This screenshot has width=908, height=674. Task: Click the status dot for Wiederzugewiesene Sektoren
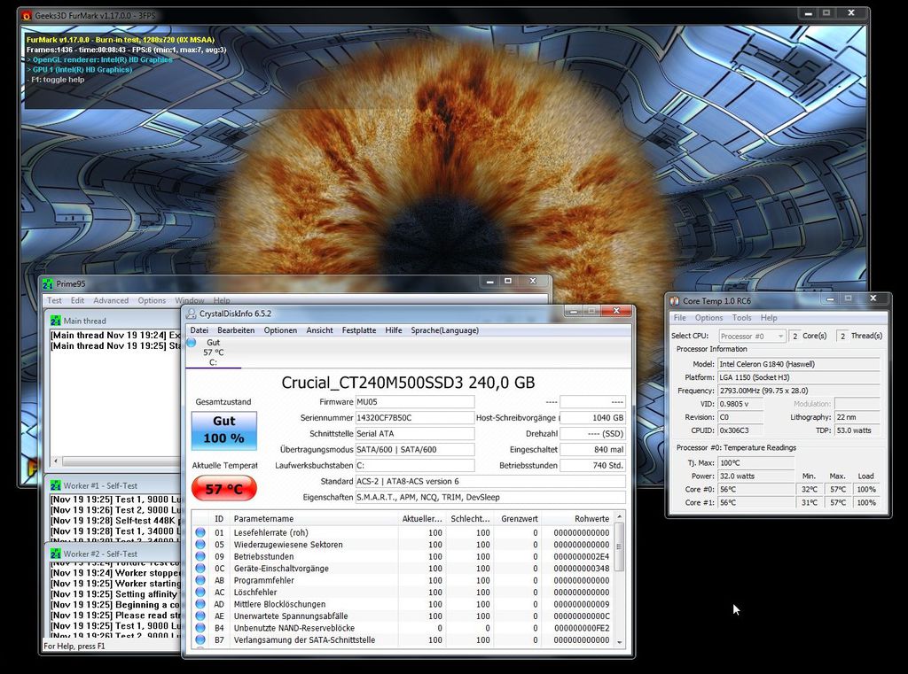pos(200,545)
